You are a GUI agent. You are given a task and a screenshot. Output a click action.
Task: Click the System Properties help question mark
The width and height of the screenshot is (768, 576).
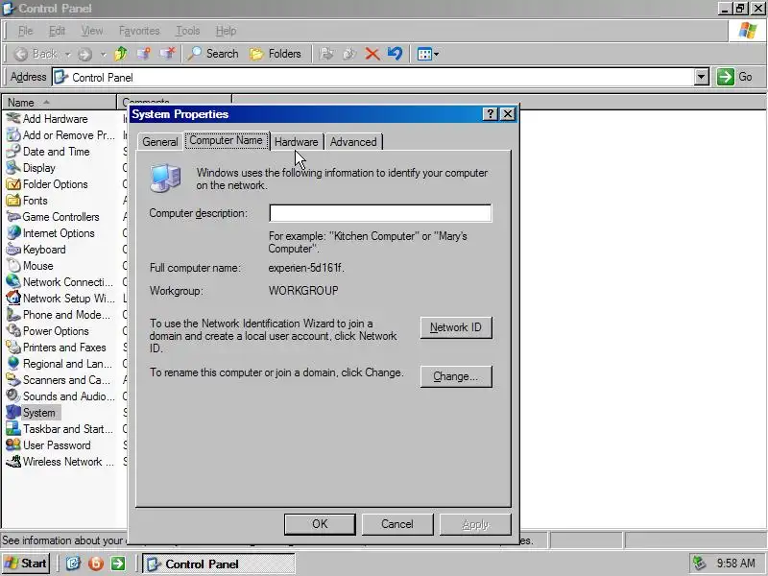491,114
